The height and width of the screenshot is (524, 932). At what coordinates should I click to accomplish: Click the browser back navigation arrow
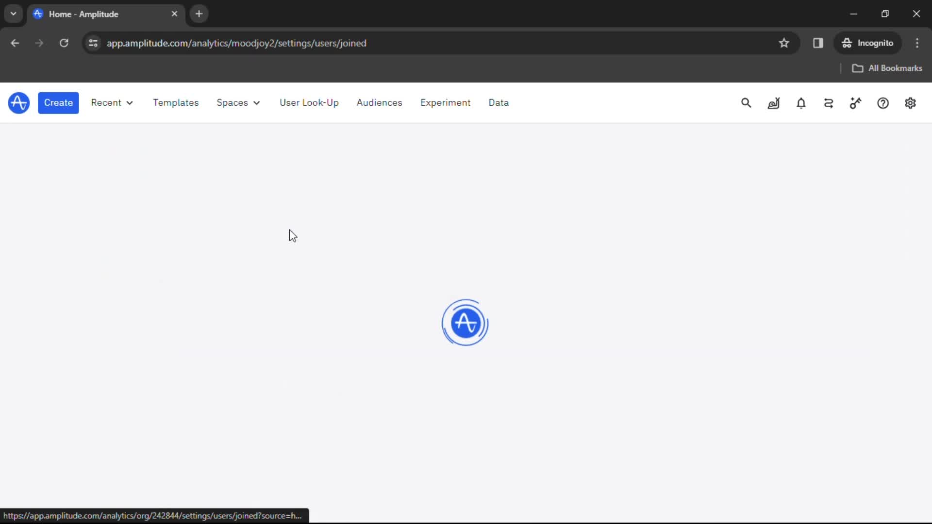pyautogui.click(x=15, y=43)
